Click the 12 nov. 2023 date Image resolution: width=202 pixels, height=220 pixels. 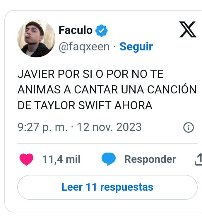tap(109, 127)
